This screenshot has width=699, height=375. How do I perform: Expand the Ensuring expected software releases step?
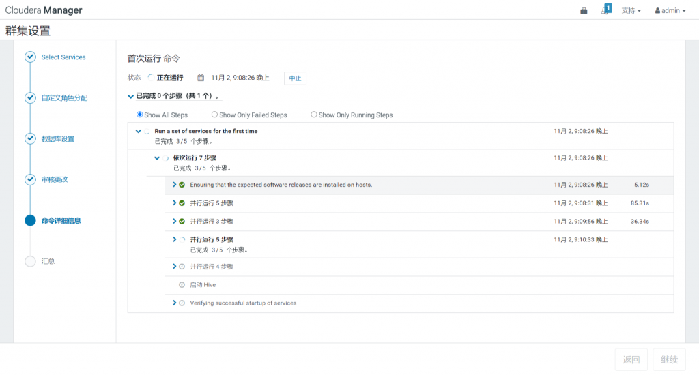pos(174,184)
